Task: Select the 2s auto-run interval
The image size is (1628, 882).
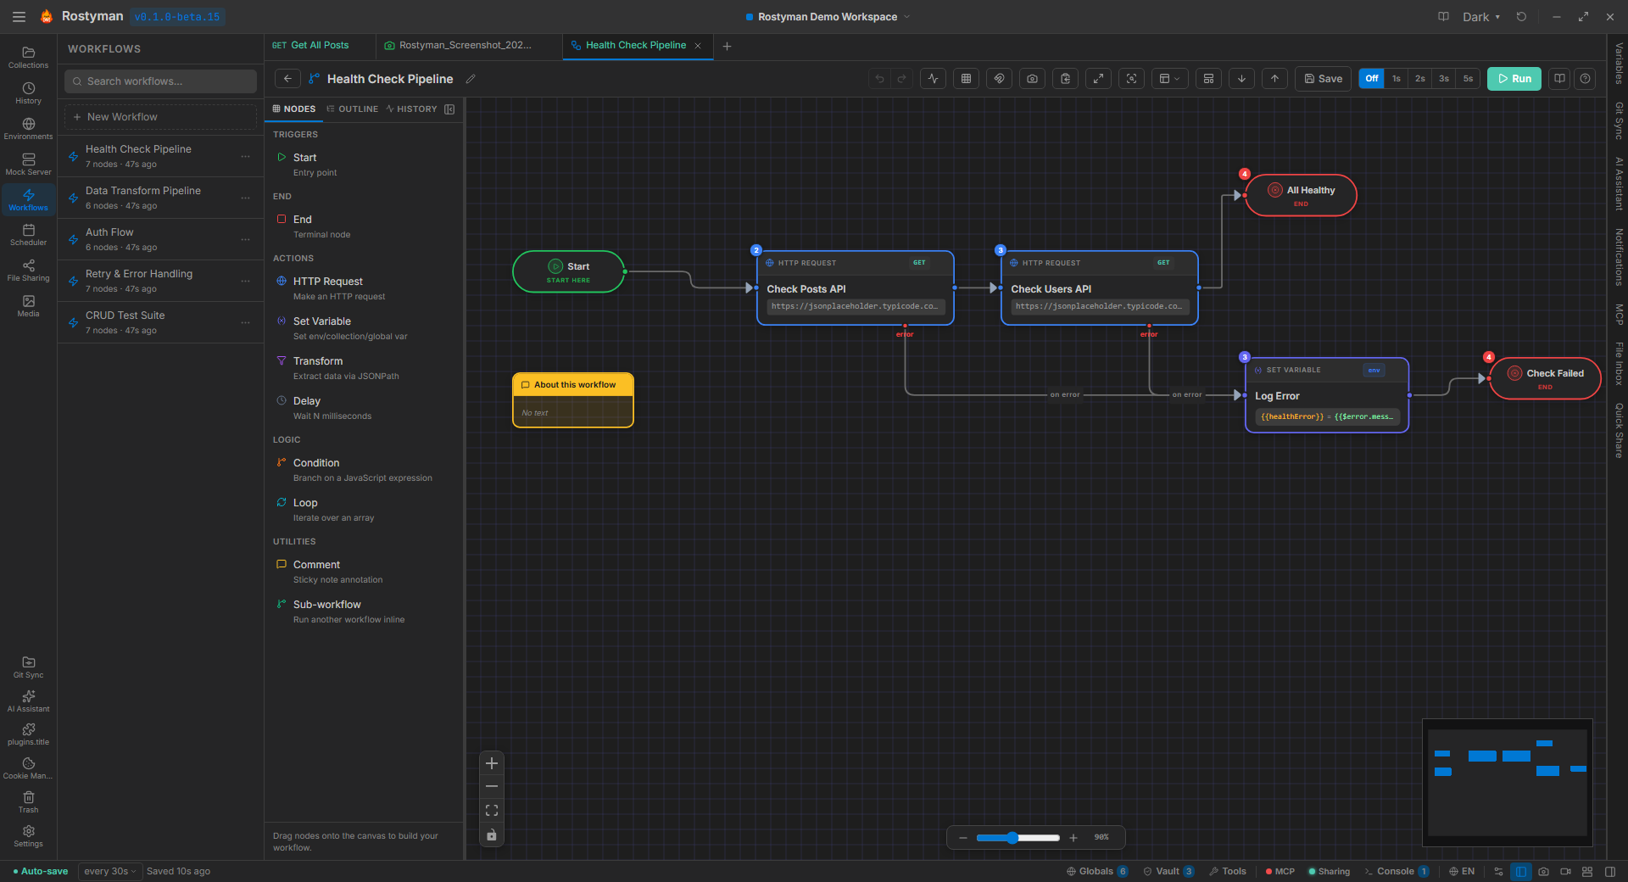Action: [1419, 79]
